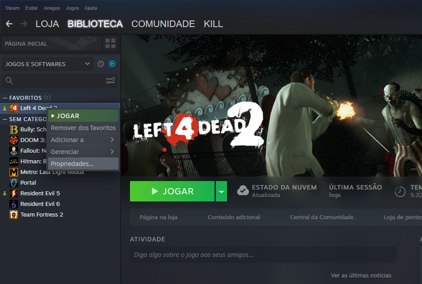Click the Team Fortress 2 icon
Screen dimensions: 422x284
click(14, 214)
